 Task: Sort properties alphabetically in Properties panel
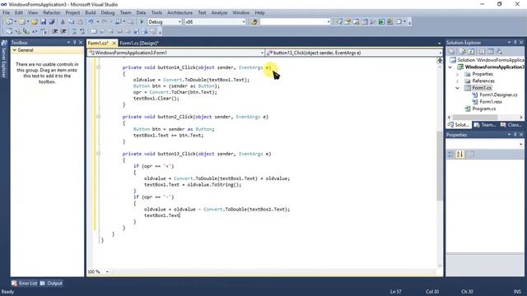pos(459,154)
